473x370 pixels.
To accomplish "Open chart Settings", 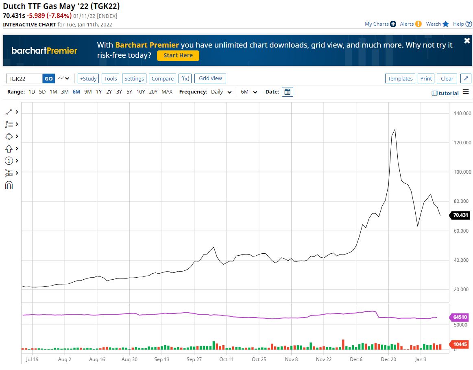I will [x=134, y=79].
